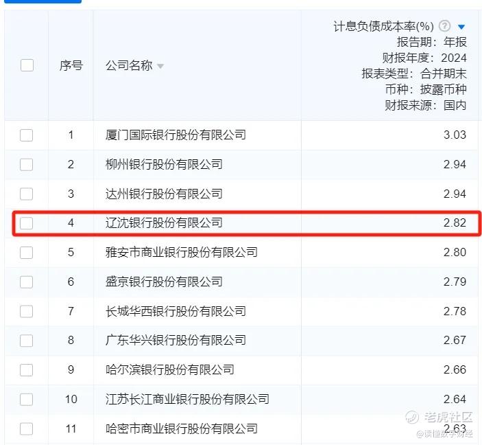
Task: Click value 2.94 in 柳州银行 row
Action: [455, 164]
